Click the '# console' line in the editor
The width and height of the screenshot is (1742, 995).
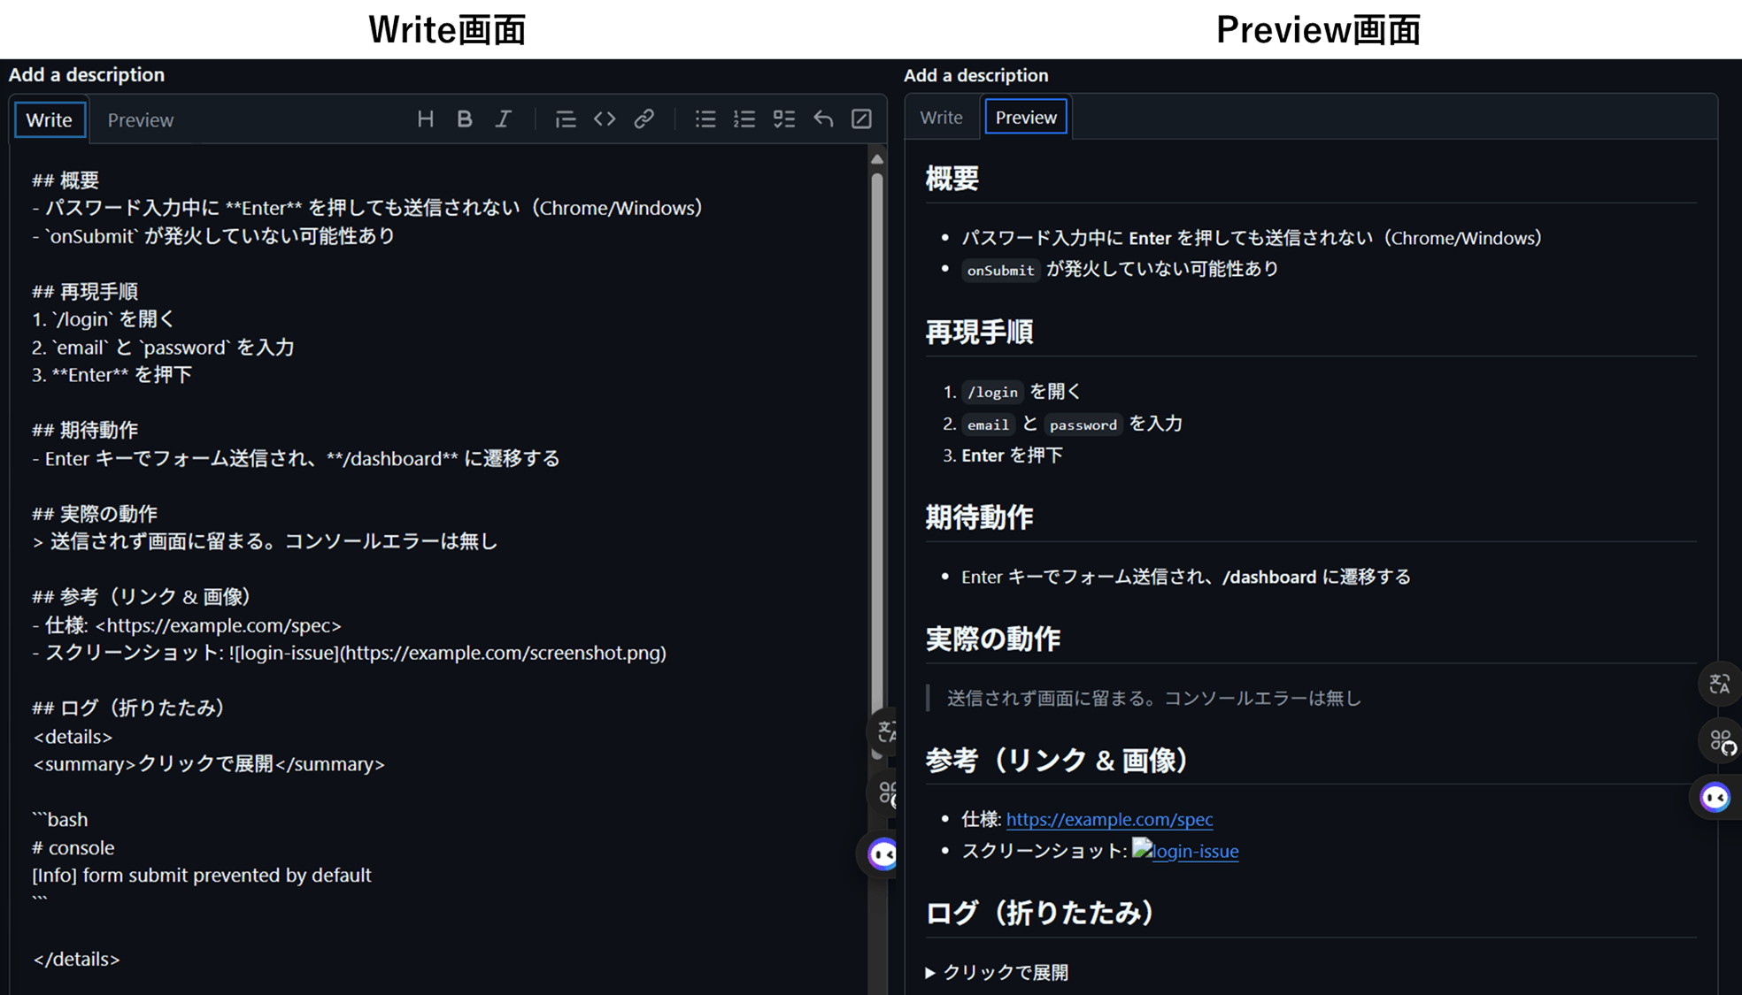pos(73,848)
